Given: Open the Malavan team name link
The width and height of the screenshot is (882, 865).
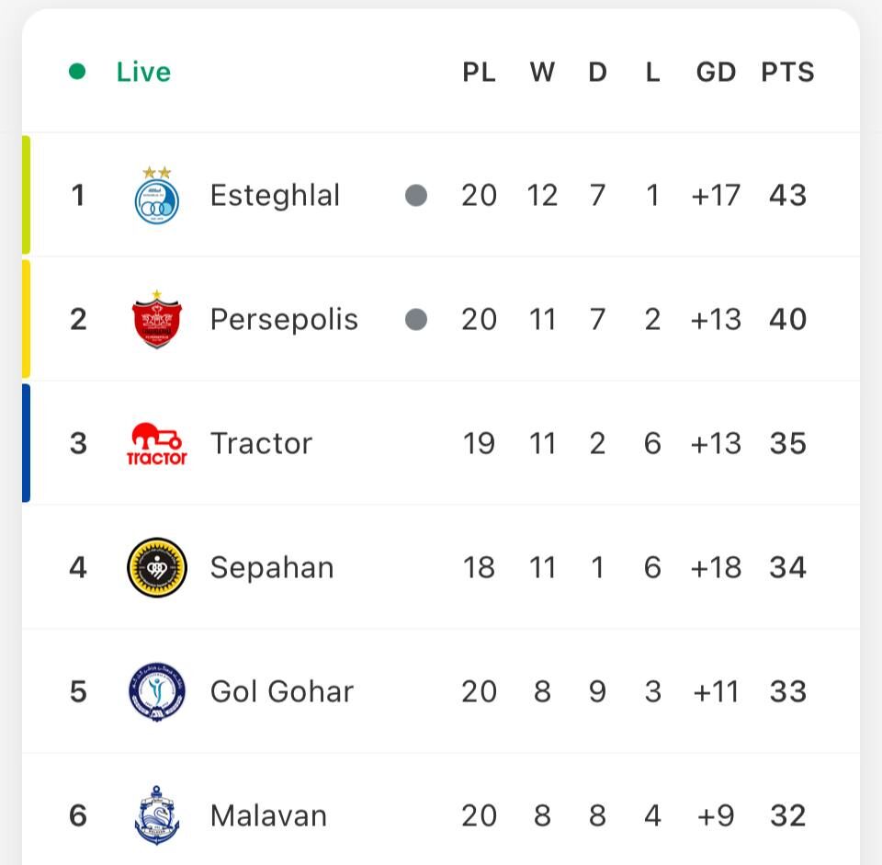Looking at the screenshot, I should coord(268,815).
